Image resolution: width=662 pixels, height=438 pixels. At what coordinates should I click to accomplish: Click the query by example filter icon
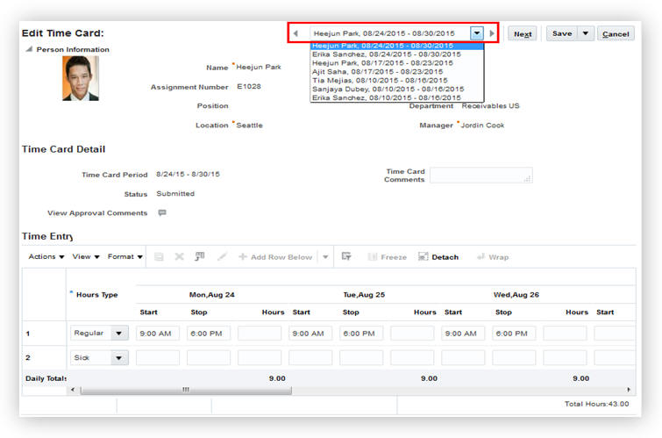[346, 256]
